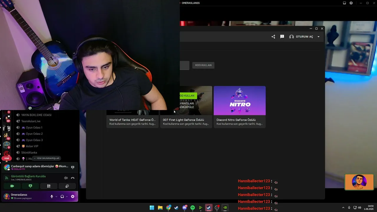Open the red G server icon
Image resolution: width=377 pixels, height=212 pixels.
[x=6, y=153]
